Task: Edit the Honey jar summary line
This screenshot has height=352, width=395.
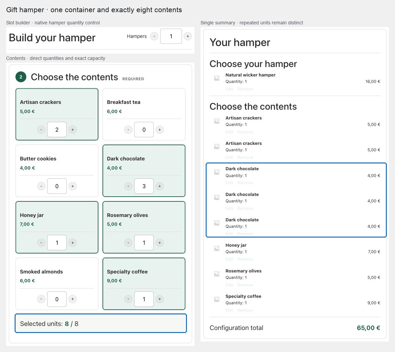Action: 229,259
